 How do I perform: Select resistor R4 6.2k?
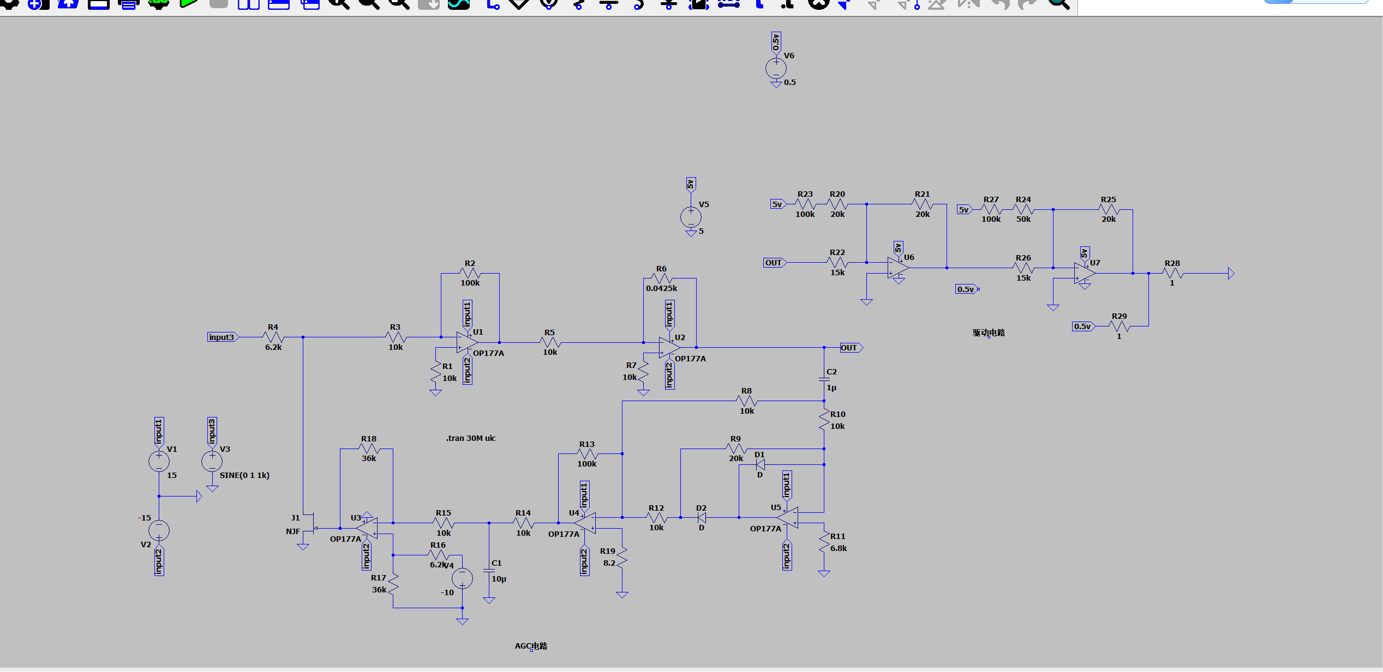(273, 337)
